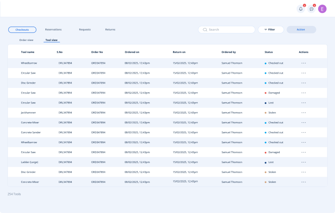Click into the Search input field
The width and height of the screenshot is (335, 213).
coord(230,30)
